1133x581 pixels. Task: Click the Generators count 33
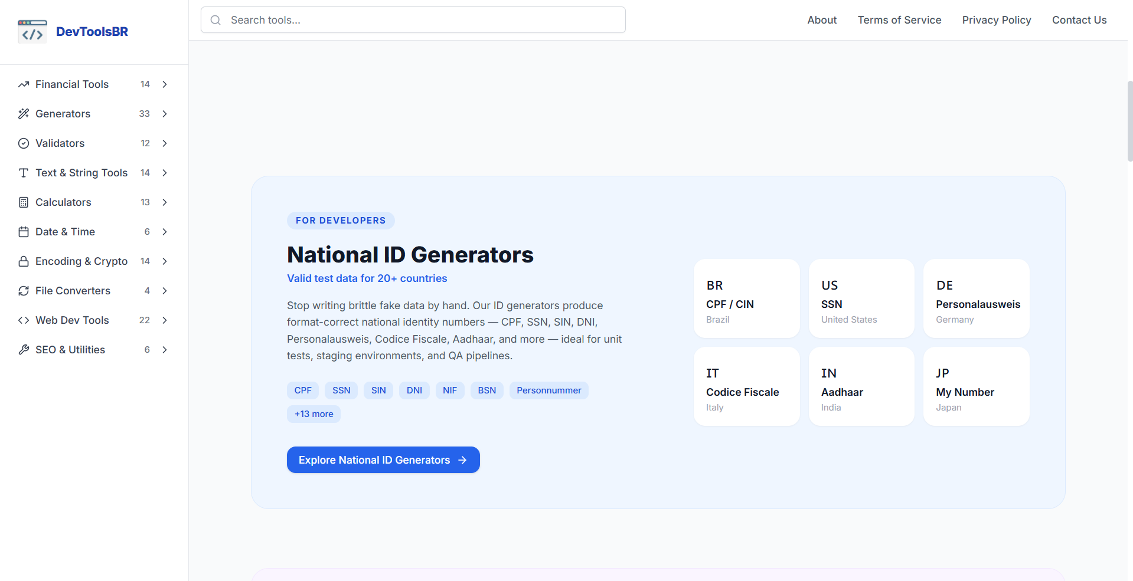click(145, 114)
